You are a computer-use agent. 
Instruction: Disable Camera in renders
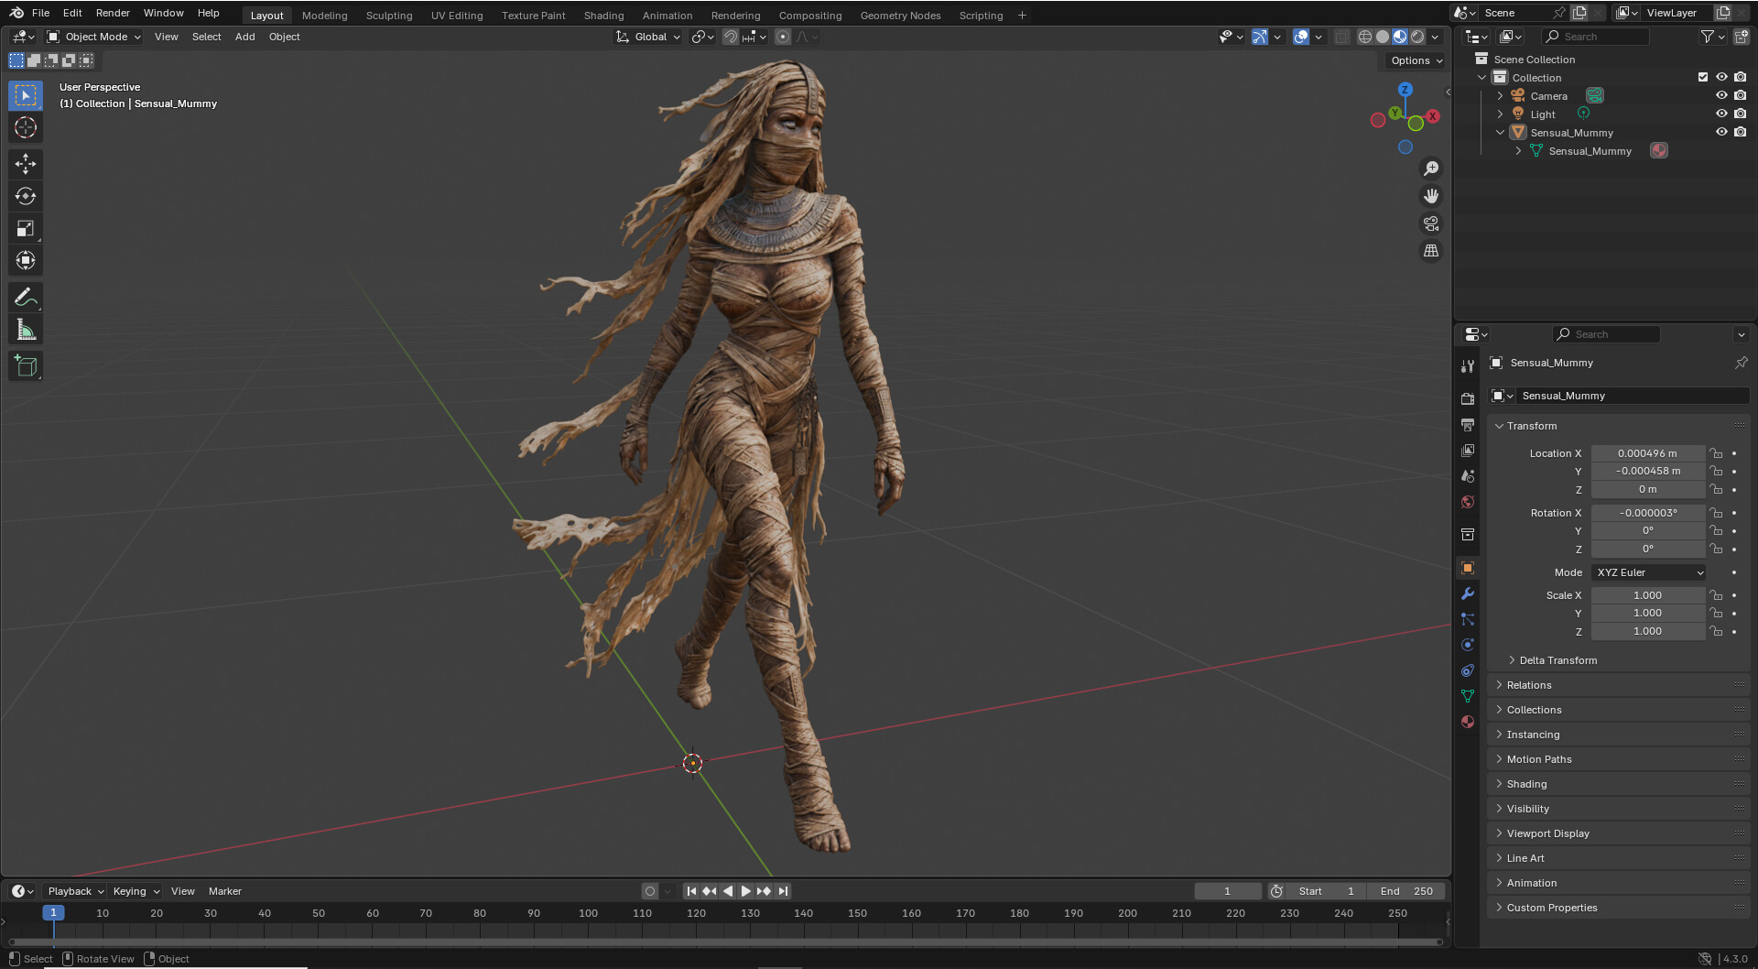(1740, 95)
